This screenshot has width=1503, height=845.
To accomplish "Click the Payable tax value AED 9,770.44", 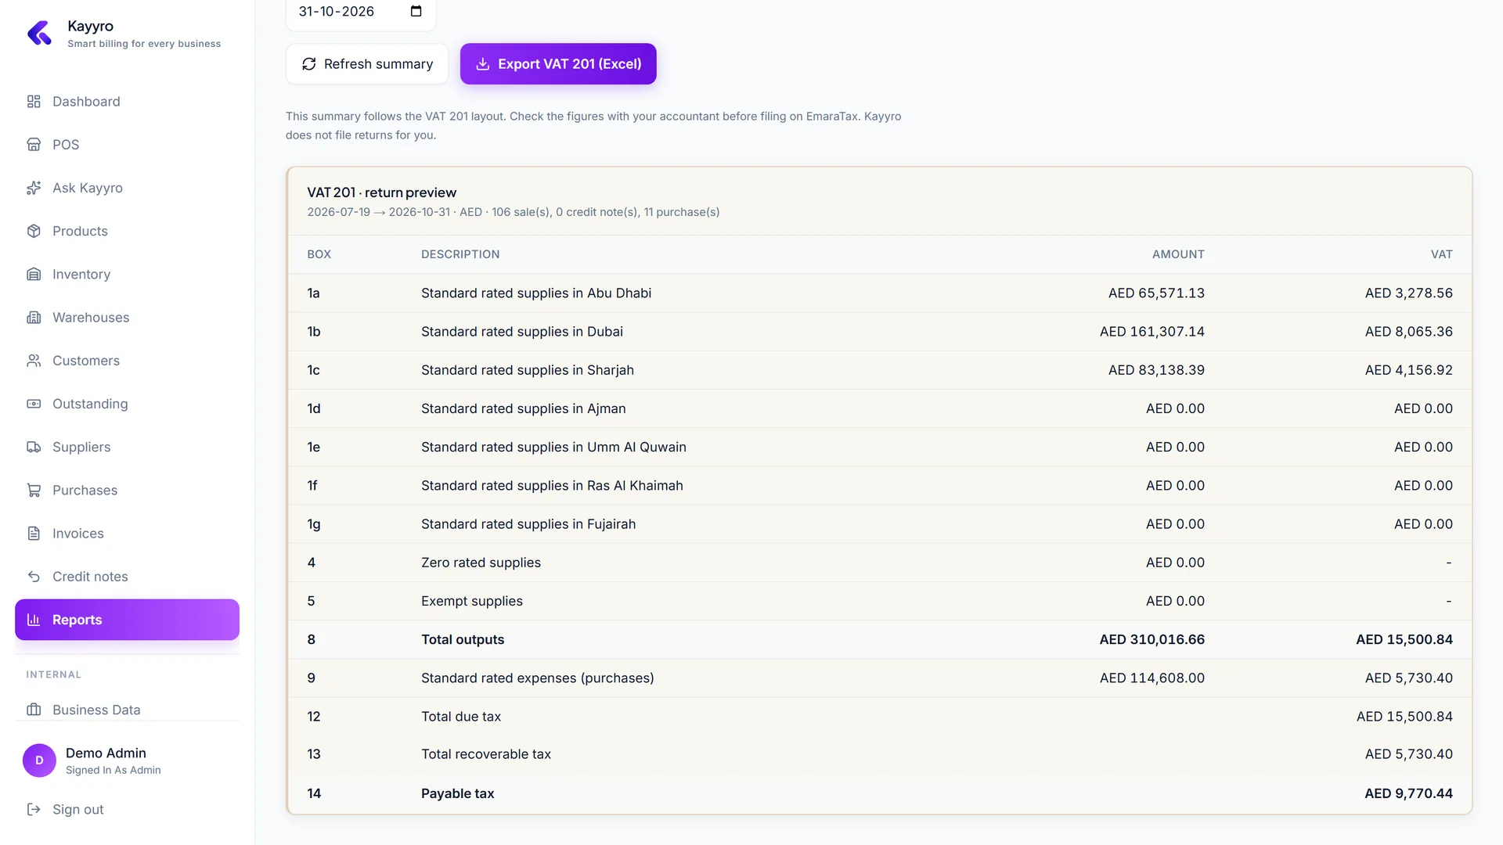I will point(1408,793).
